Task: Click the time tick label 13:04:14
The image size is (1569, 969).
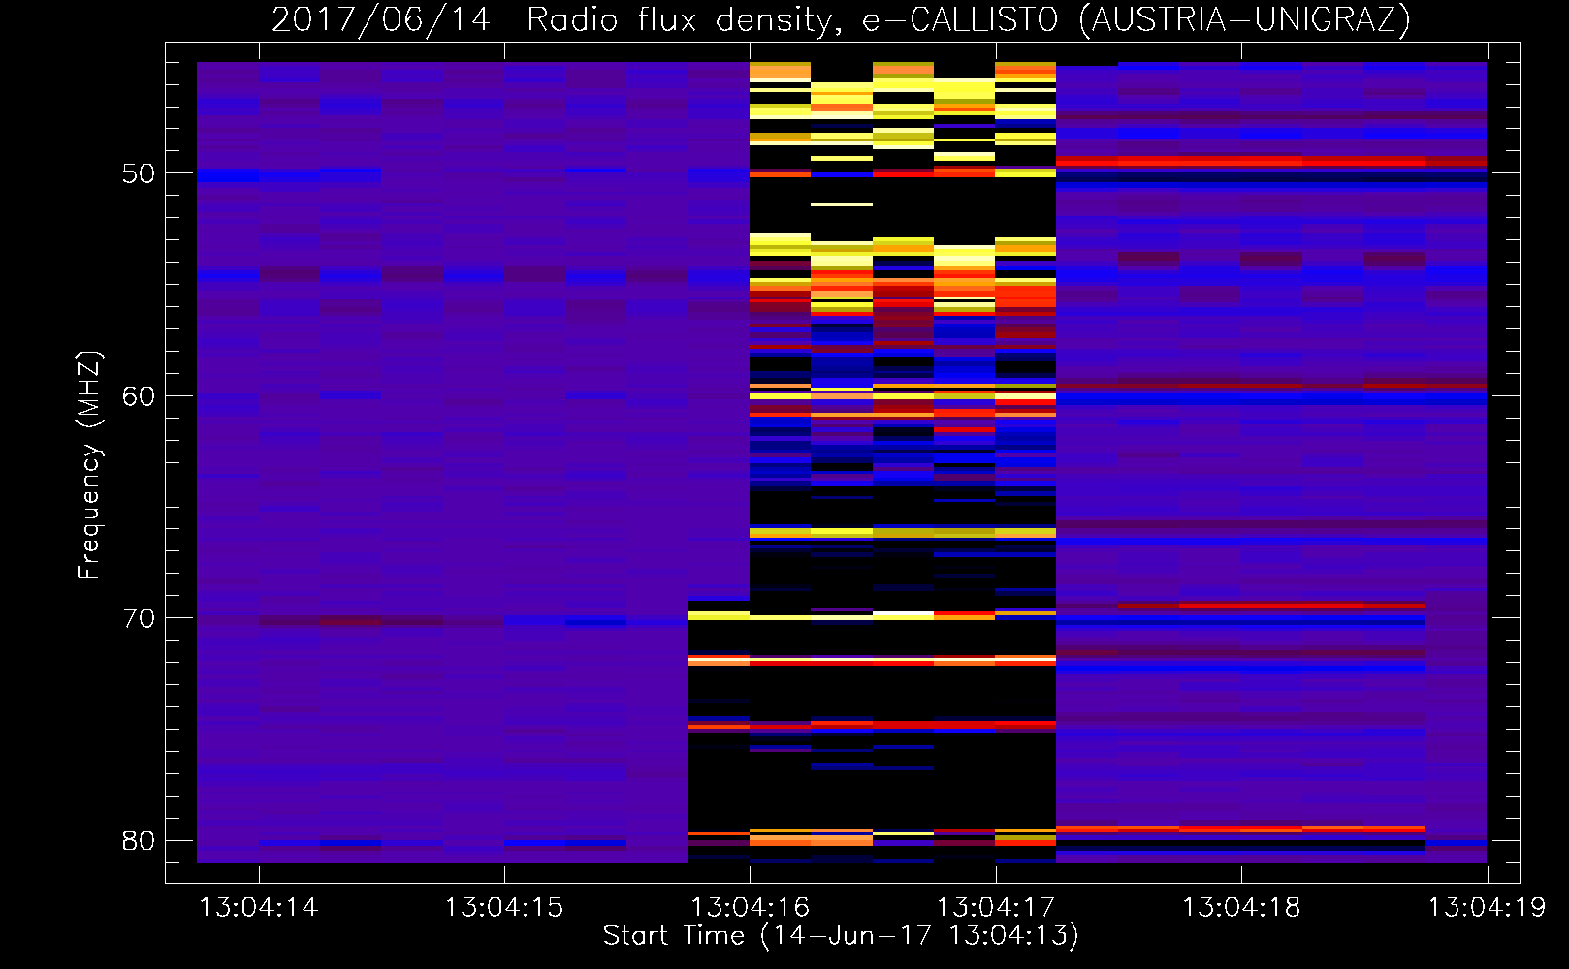Action: [258, 908]
